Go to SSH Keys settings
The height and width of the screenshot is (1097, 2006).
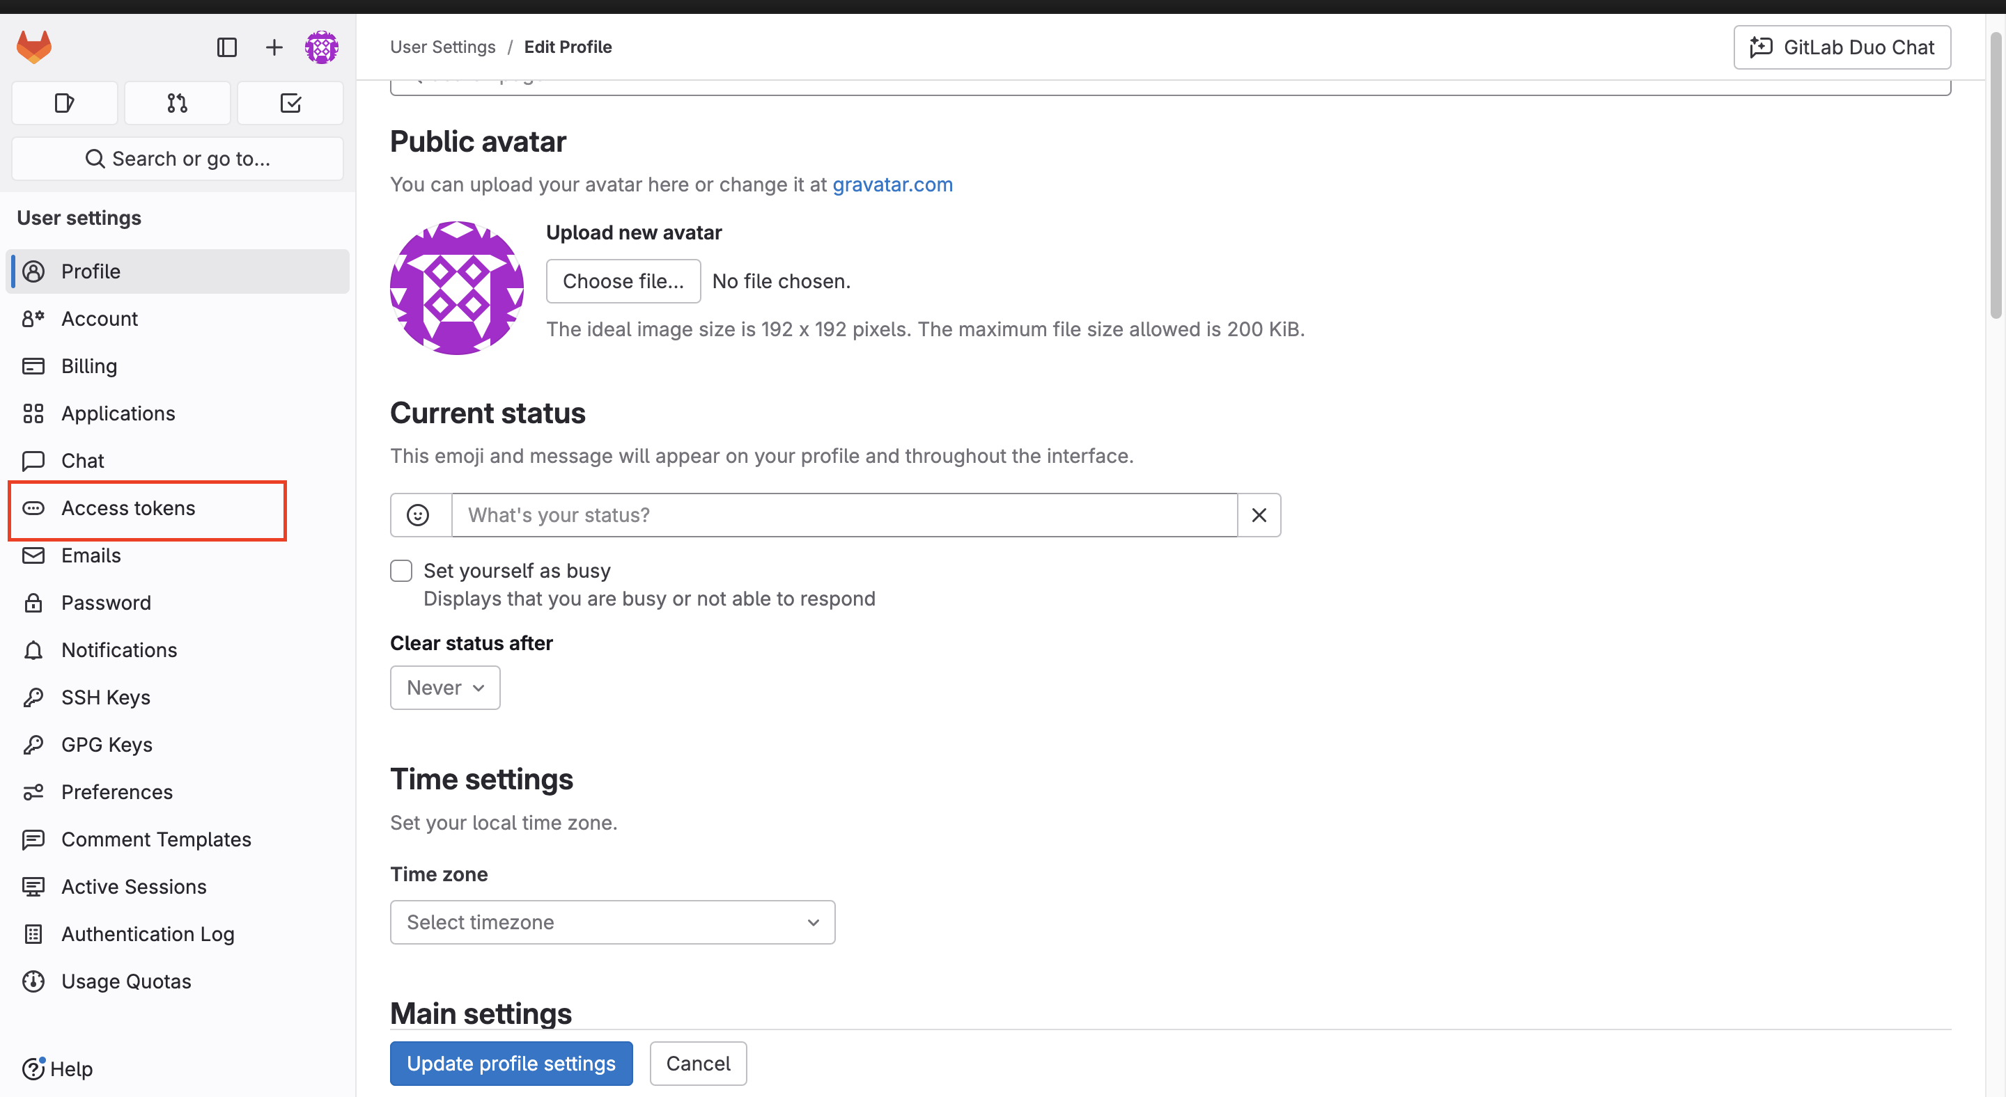[x=106, y=697]
